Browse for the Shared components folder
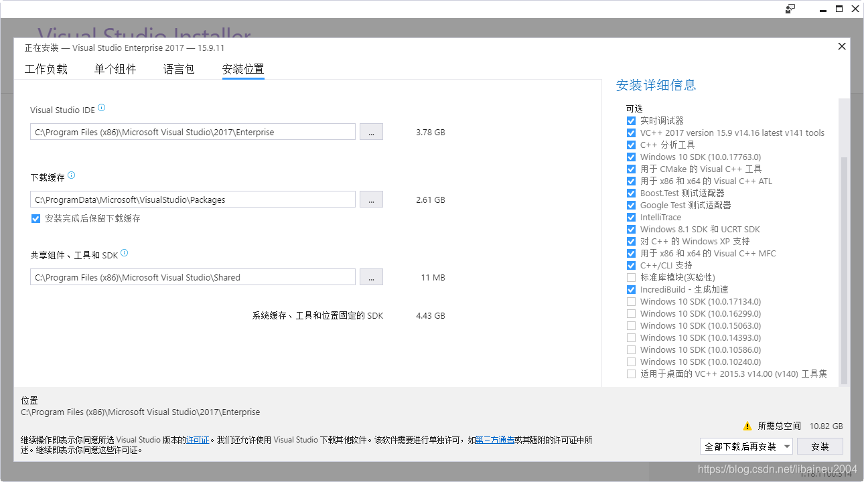Screen dimensions: 864x482 point(371,277)
